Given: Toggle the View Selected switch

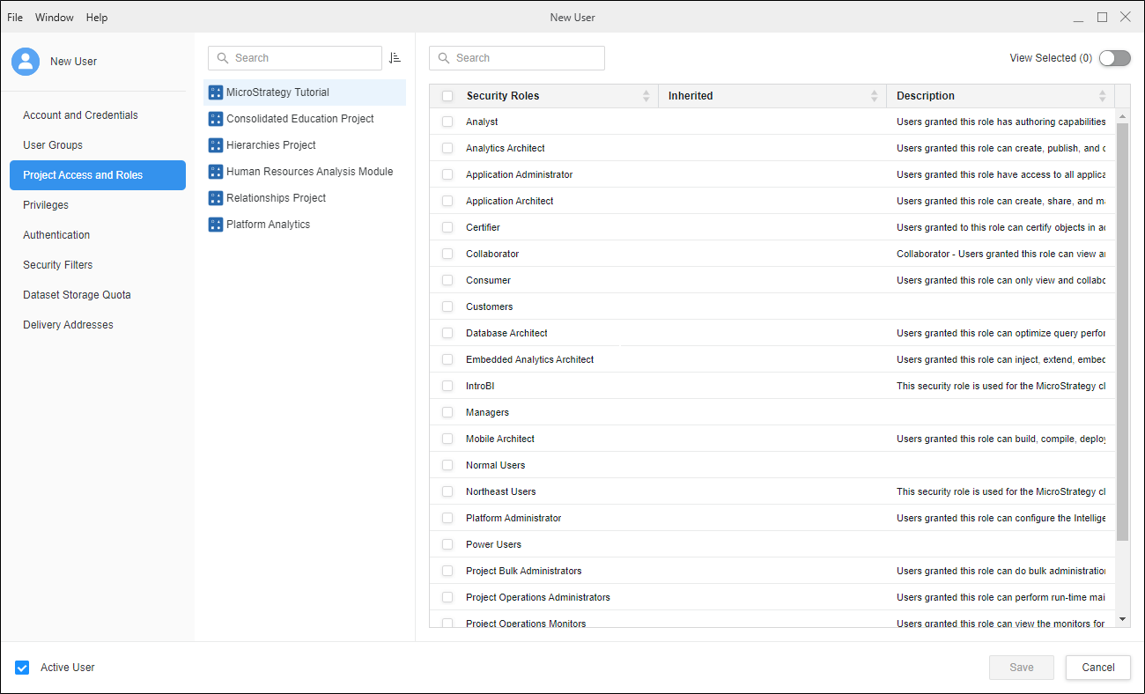Looking at the screenshot, I should click(x=1114, y=58).
